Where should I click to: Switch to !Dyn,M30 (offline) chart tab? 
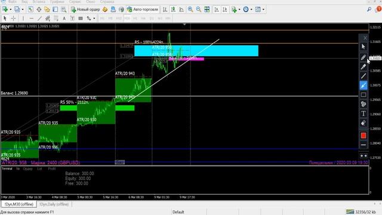19,204
